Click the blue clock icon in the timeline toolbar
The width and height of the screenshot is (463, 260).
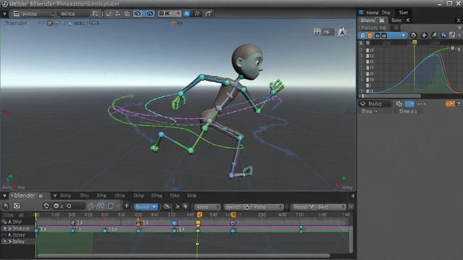pos(100,206)
